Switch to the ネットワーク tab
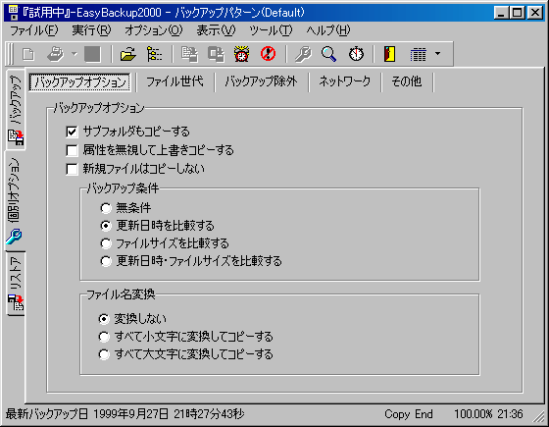549x427 pixels. pos(344,81)
